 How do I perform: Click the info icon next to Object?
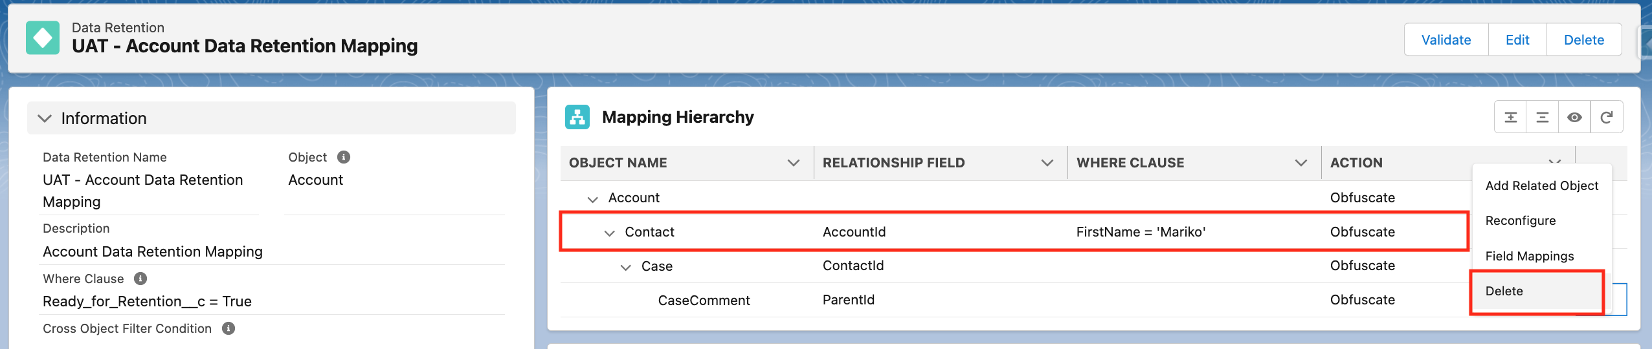tap(344, 157)
